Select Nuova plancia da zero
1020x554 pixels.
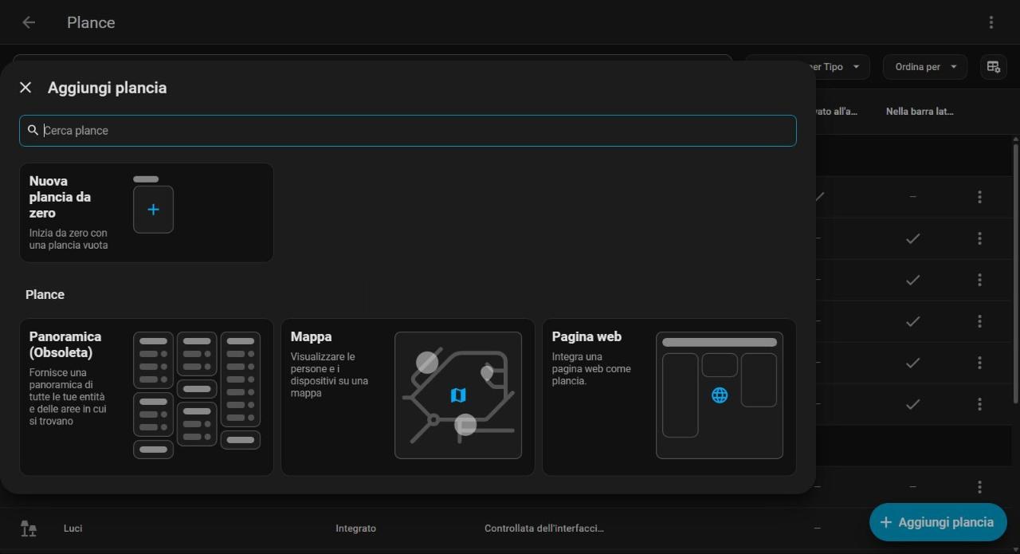(x=147, y=213)
